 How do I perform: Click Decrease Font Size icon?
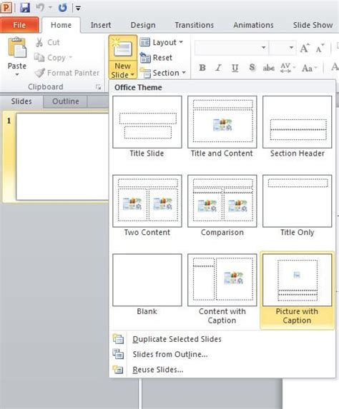[x=320, y=49]
